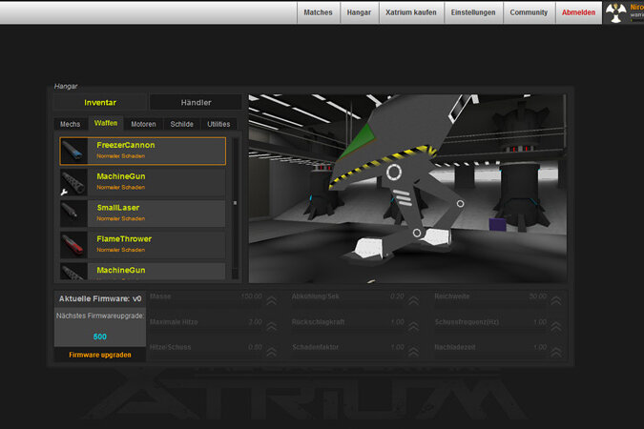Click the wrench icon on the MachineGun thumbnail

[64, 192]
